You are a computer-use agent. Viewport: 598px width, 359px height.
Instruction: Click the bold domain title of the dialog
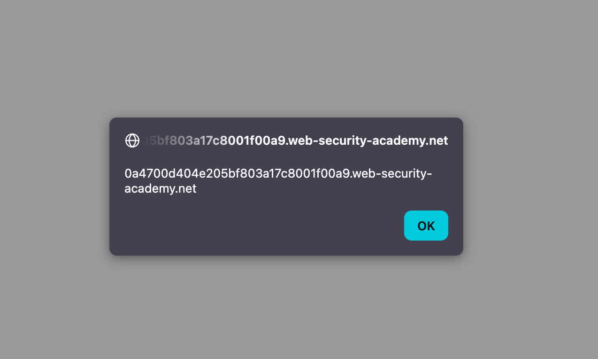(x=296, y=140)
